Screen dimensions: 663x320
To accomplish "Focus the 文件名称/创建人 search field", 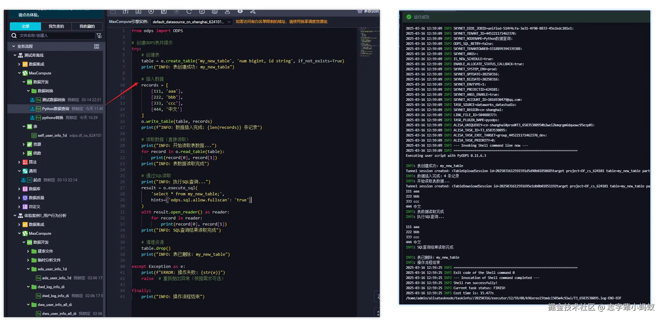I will (53, 36).
